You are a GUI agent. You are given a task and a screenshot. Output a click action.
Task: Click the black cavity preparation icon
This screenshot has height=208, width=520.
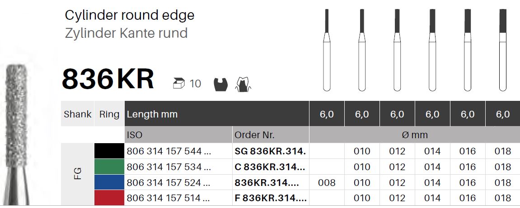tap(220, 84)
